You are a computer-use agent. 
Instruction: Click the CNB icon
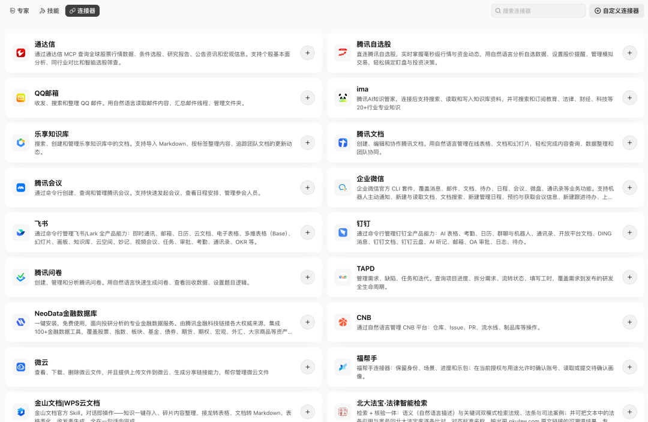click(343, 322)
